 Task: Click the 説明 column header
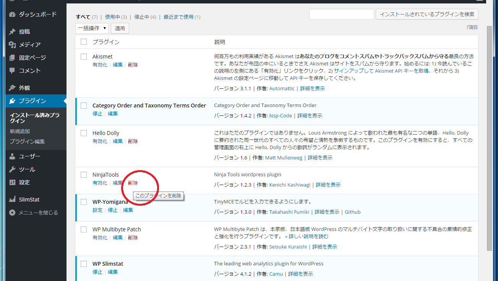click(219, 42)
